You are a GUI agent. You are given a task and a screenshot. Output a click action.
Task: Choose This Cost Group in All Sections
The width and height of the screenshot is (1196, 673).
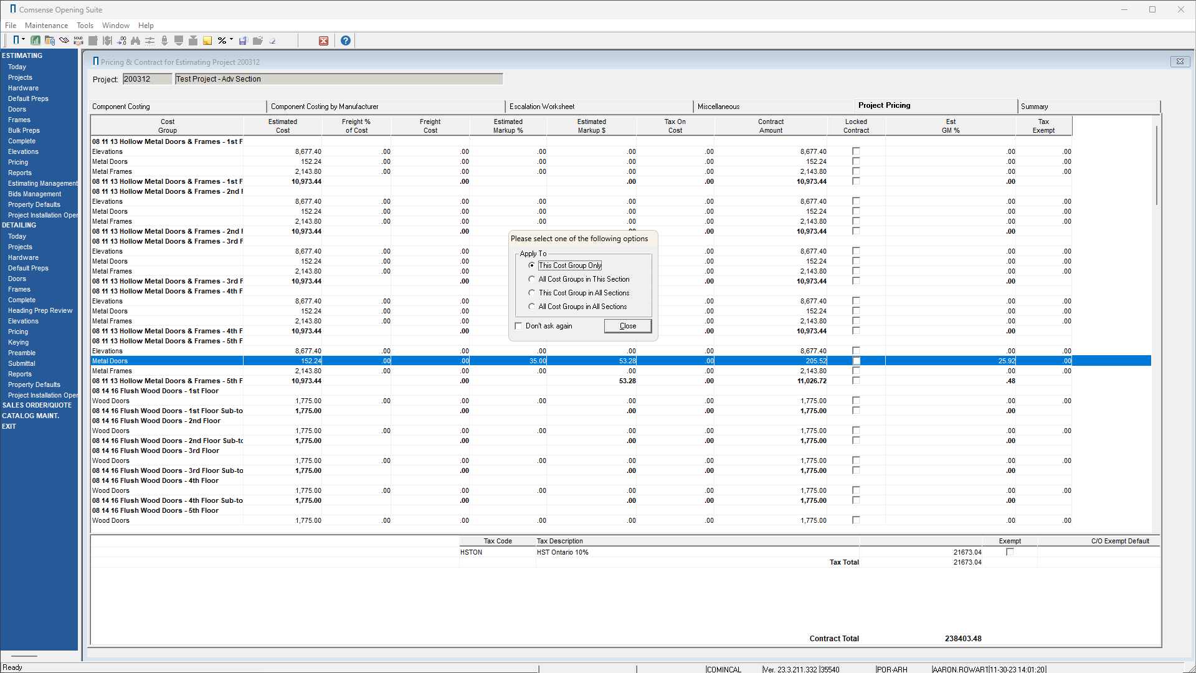531,293
